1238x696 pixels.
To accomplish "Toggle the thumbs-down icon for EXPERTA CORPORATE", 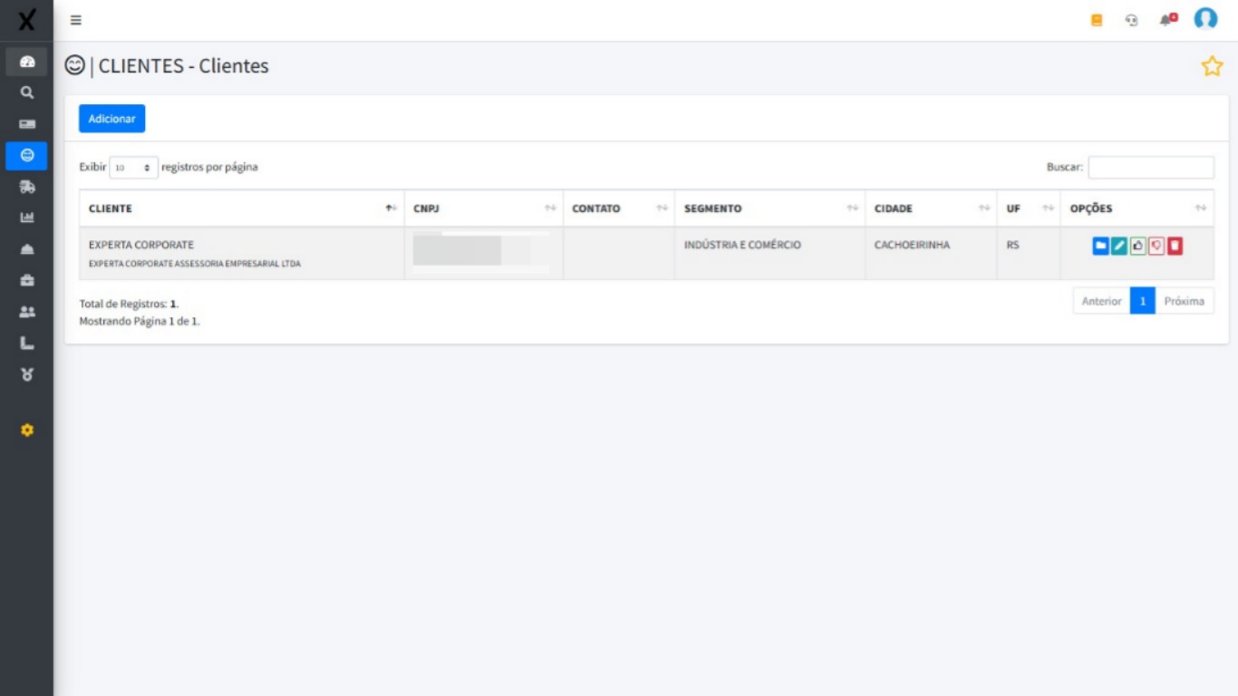I will coord(1156,245).
